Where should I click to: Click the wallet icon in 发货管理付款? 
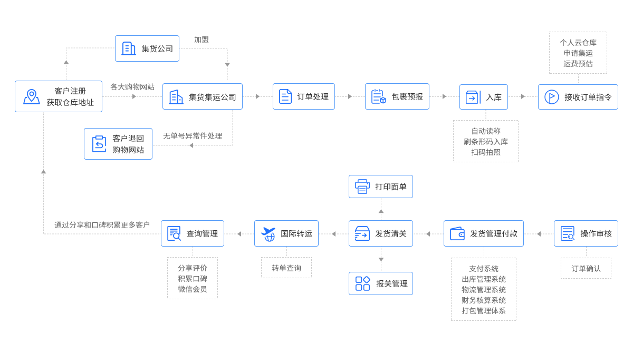457,233
